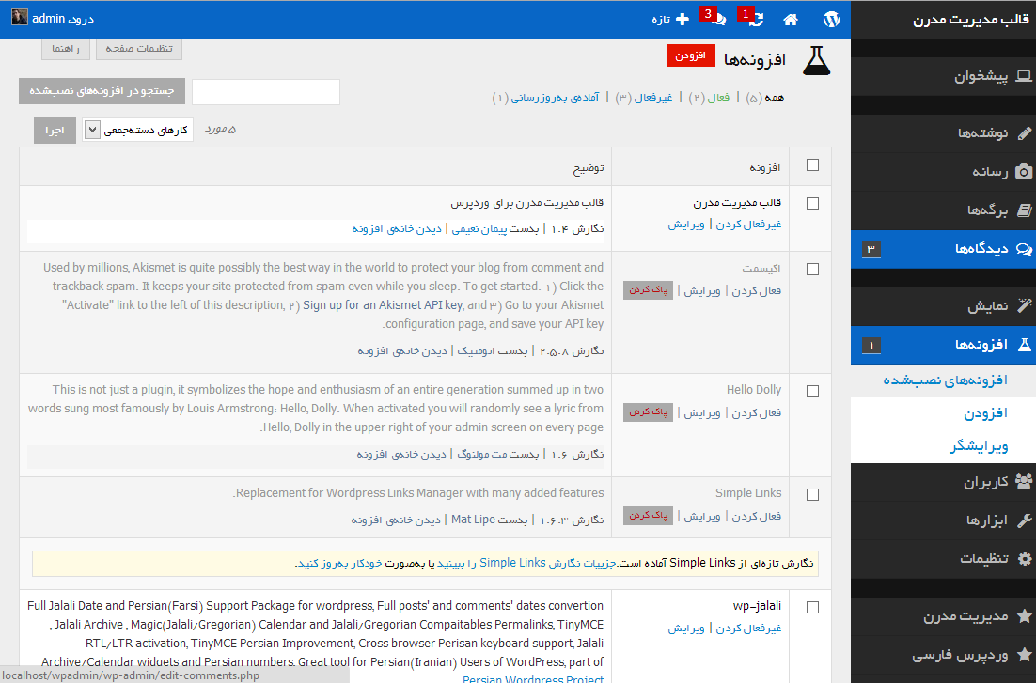
Task: Click ویرایش for قالب مدیریت مدرن
Action: point(686,225)
